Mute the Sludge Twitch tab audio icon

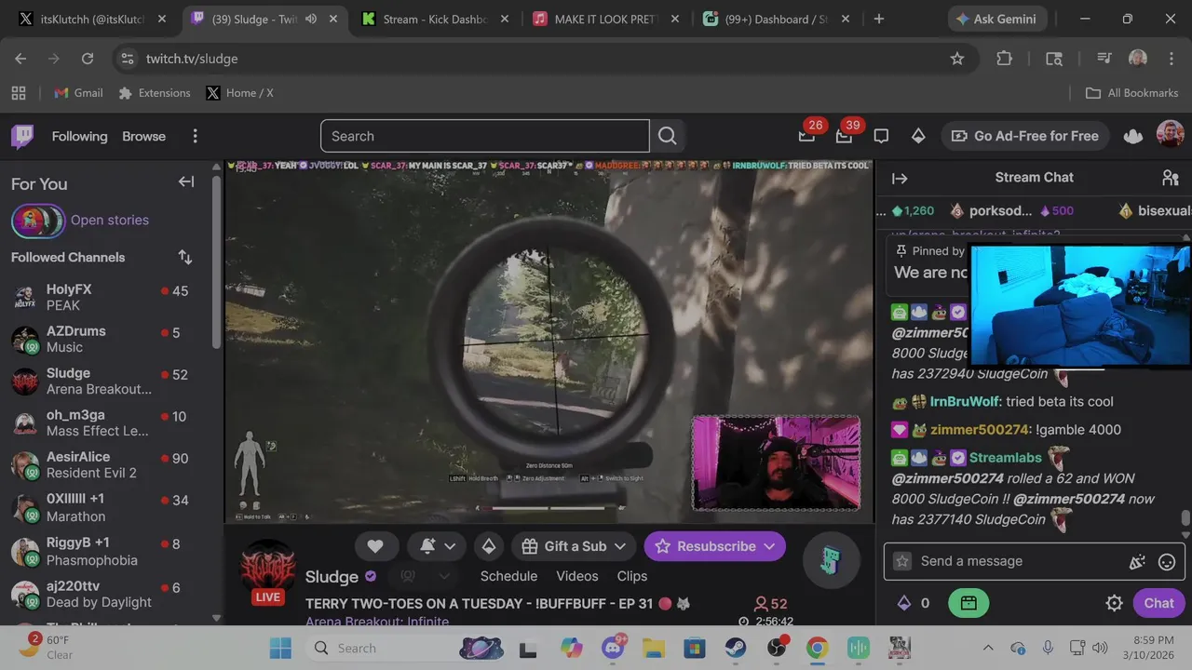[x=311, y=19]
